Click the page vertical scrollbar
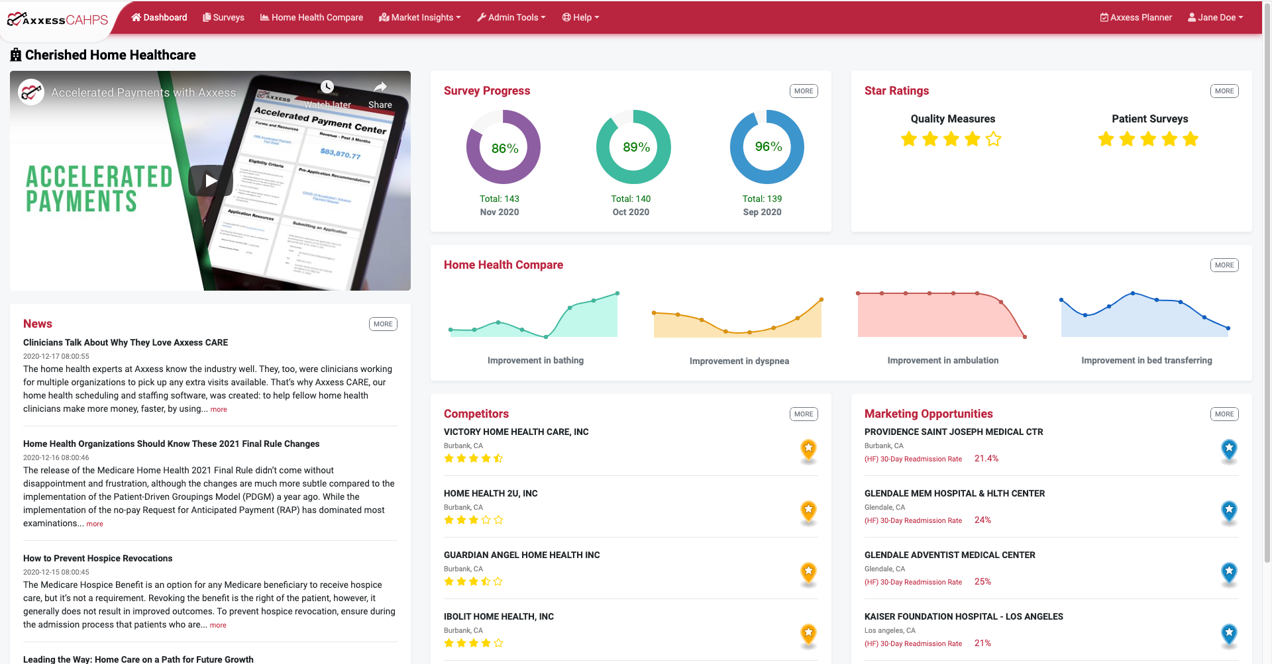 tap(1267, 285)
